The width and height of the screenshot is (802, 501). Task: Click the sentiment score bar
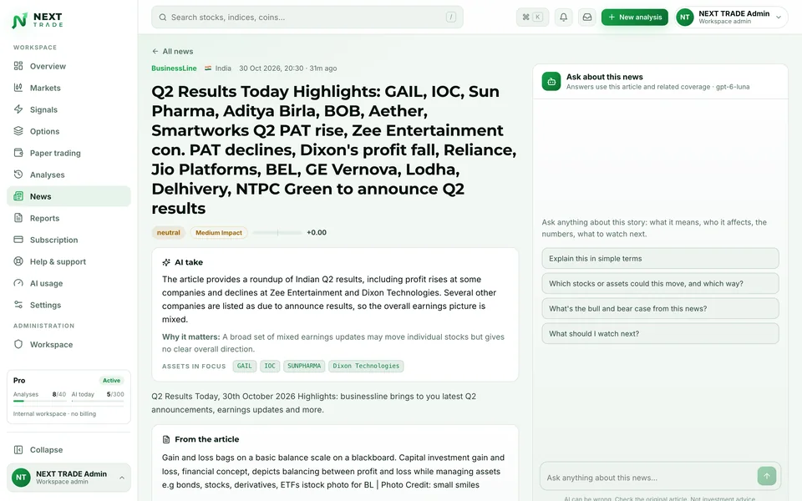(x=277, y=233)
